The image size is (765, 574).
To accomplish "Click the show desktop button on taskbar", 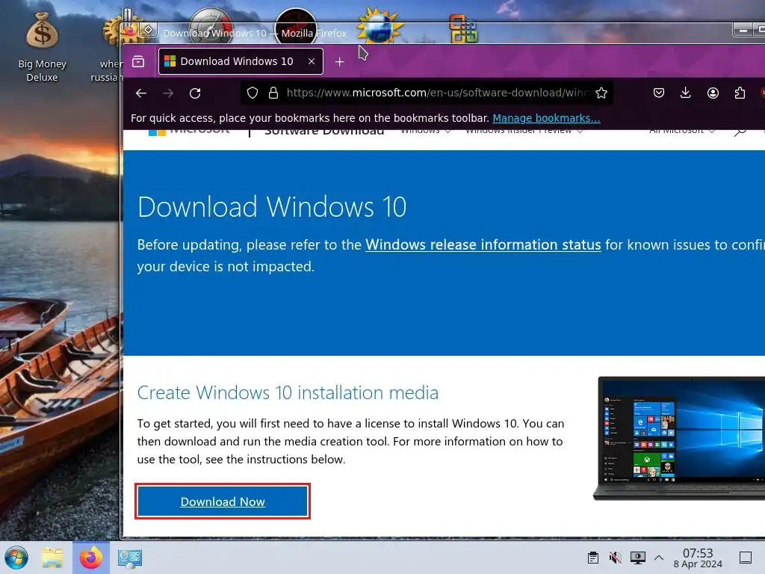I will pos(746,558).
